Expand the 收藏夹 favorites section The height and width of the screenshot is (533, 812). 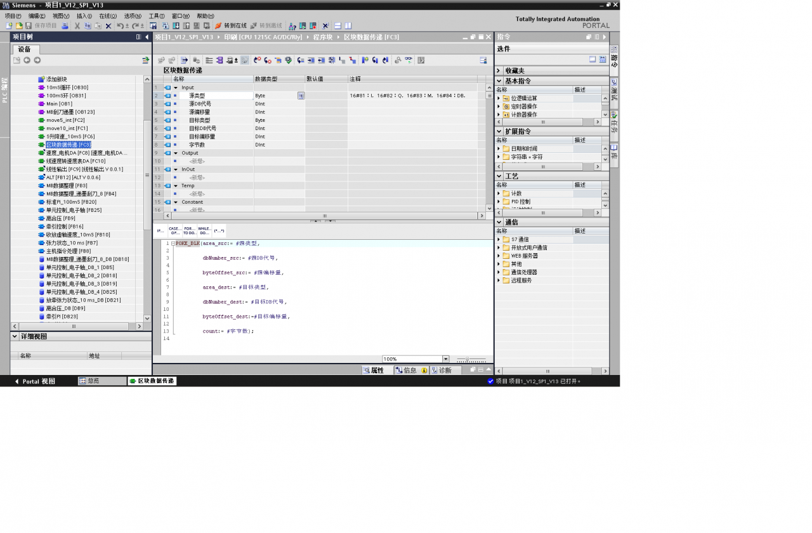[x=499, y=70]
